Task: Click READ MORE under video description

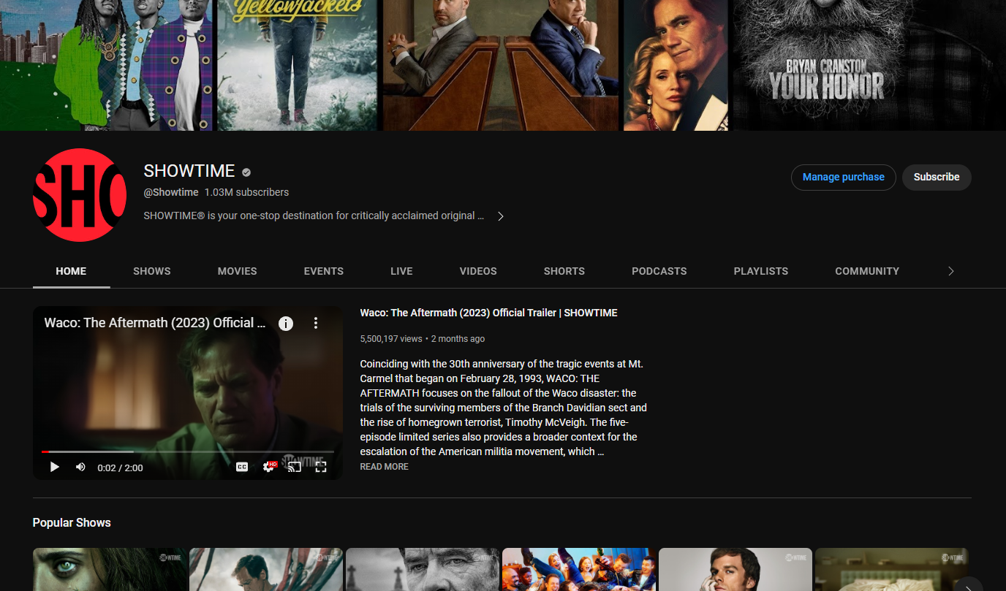Action: pos(384,467)
